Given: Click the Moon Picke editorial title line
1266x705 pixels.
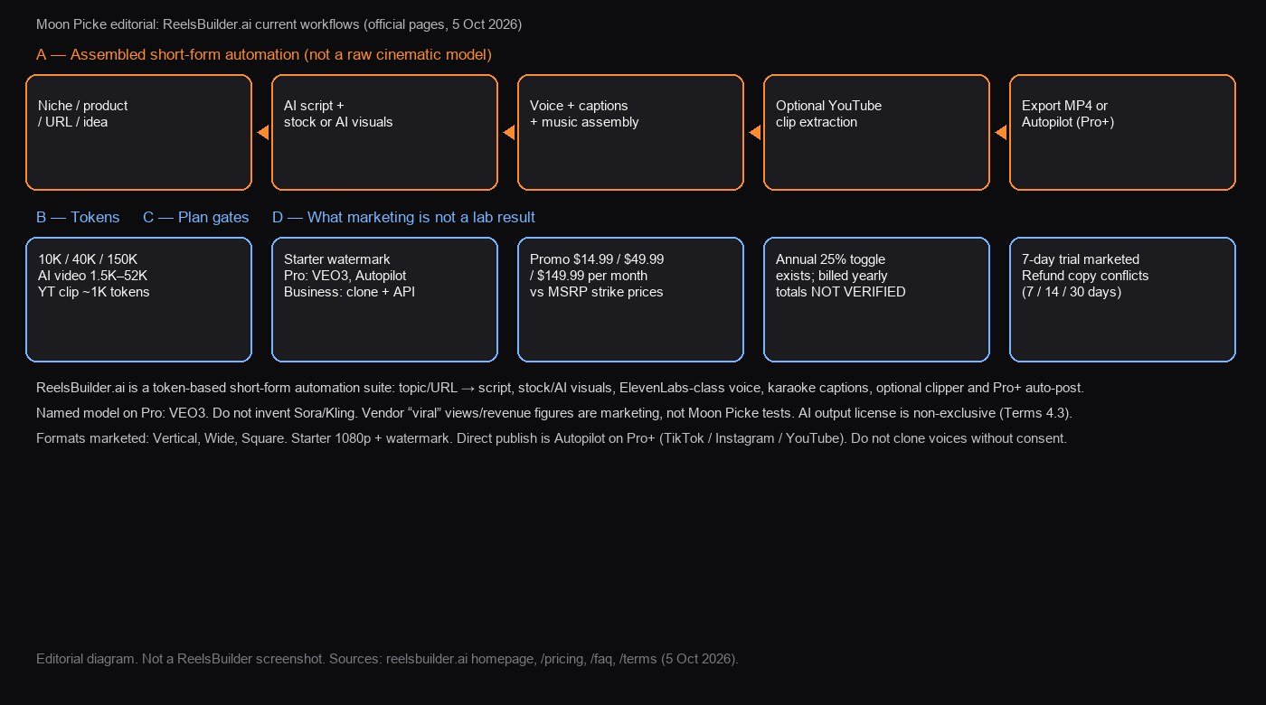Looking at the screenshot, I should coord(279,24).
